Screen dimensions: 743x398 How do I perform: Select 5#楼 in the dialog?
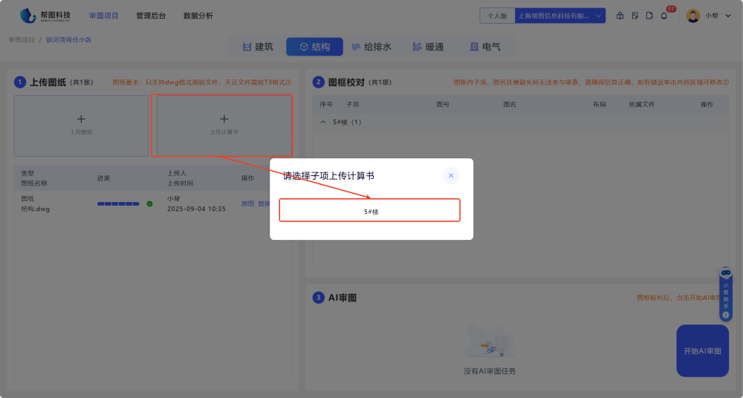pyautogui.click(x=370, y=211)
